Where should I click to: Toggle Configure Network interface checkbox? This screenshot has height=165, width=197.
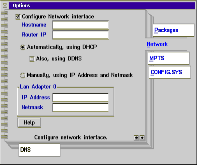coord(18,17)
